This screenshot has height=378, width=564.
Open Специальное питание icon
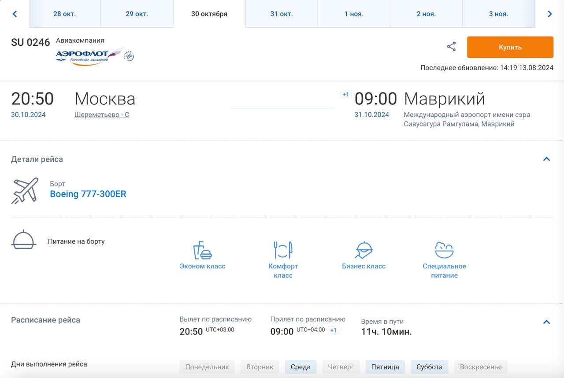[444, 250]
